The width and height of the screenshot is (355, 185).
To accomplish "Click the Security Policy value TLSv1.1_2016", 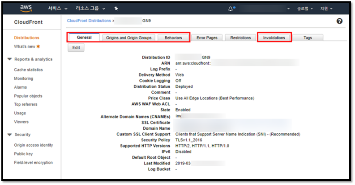I will (x=189, y=140).
